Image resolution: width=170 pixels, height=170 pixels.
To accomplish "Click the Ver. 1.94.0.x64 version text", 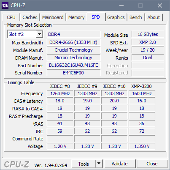I will [51, 165].
